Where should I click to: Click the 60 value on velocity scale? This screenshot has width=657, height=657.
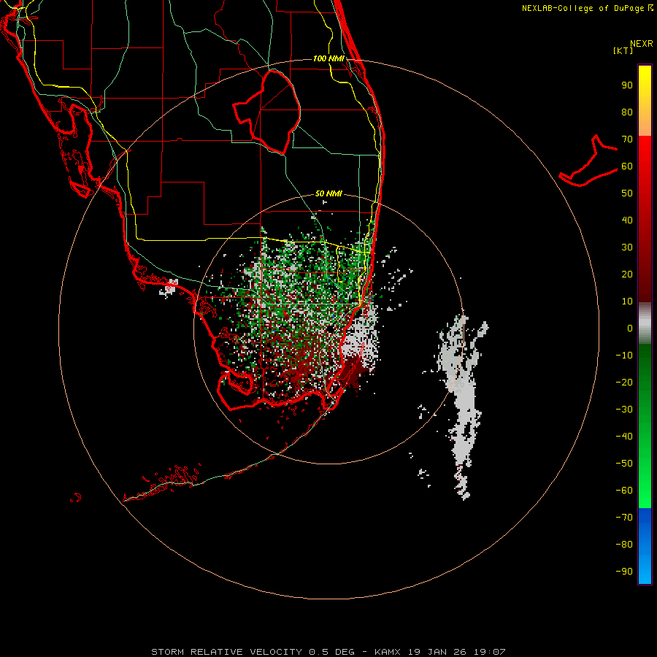(x=627, y=166)
